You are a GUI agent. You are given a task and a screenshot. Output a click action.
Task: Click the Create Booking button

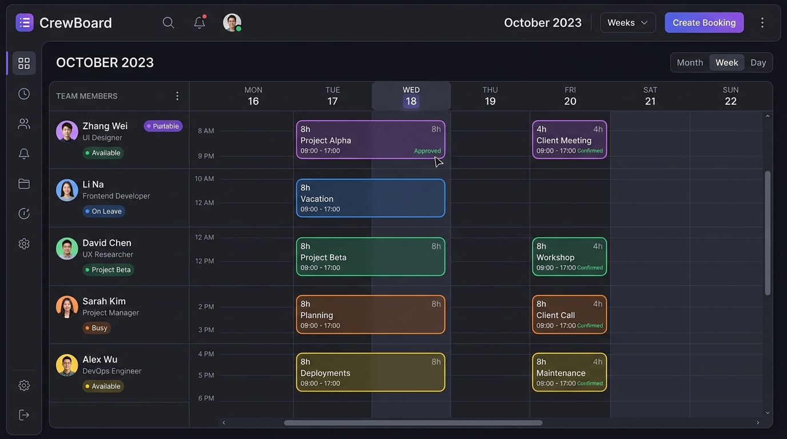(x=704, y=23)
